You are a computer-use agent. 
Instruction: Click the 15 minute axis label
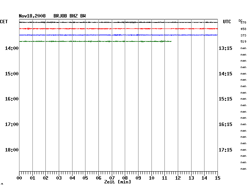click(x=217, y=178)
